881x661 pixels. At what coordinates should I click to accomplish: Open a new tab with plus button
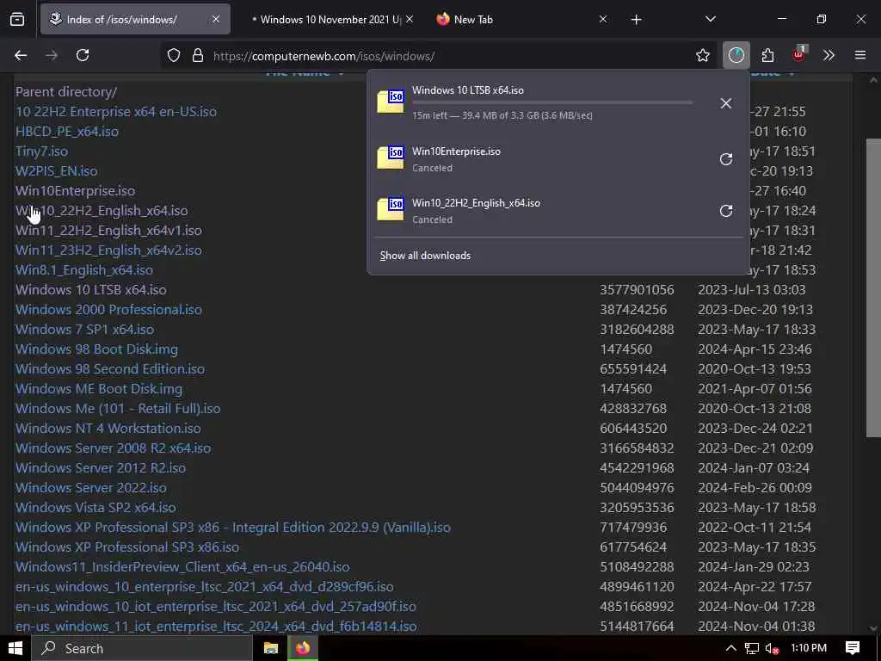pos(636,20)
